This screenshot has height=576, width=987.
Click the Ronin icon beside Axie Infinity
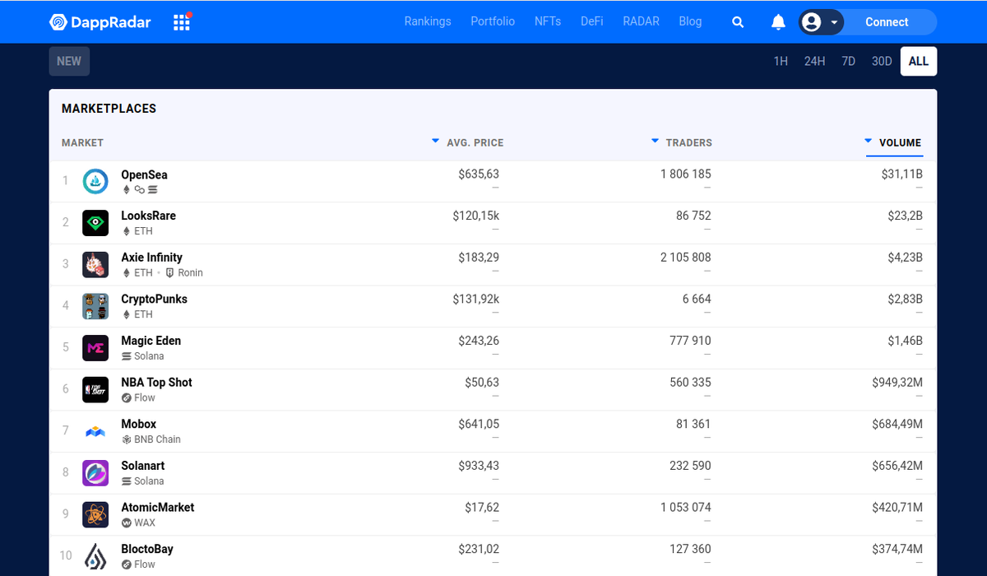170,272
